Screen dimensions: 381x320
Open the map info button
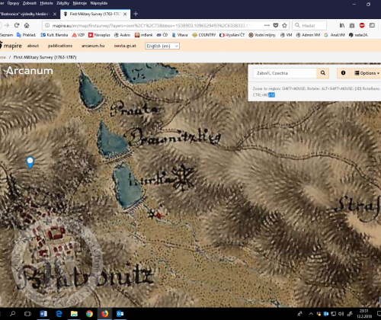tap(343, 73)
